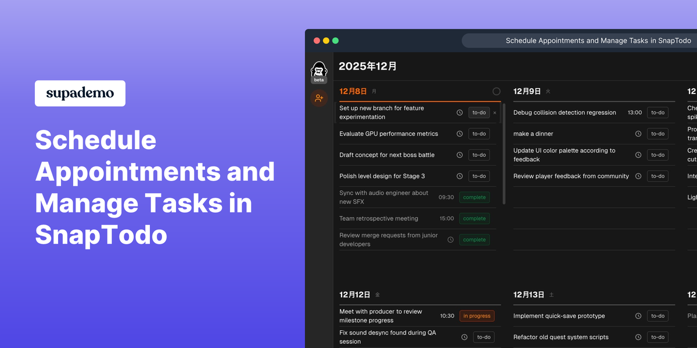Click to-do badge for Implement quick-save prototype
This screenshot has height=348, width=697.
point(658,316)
